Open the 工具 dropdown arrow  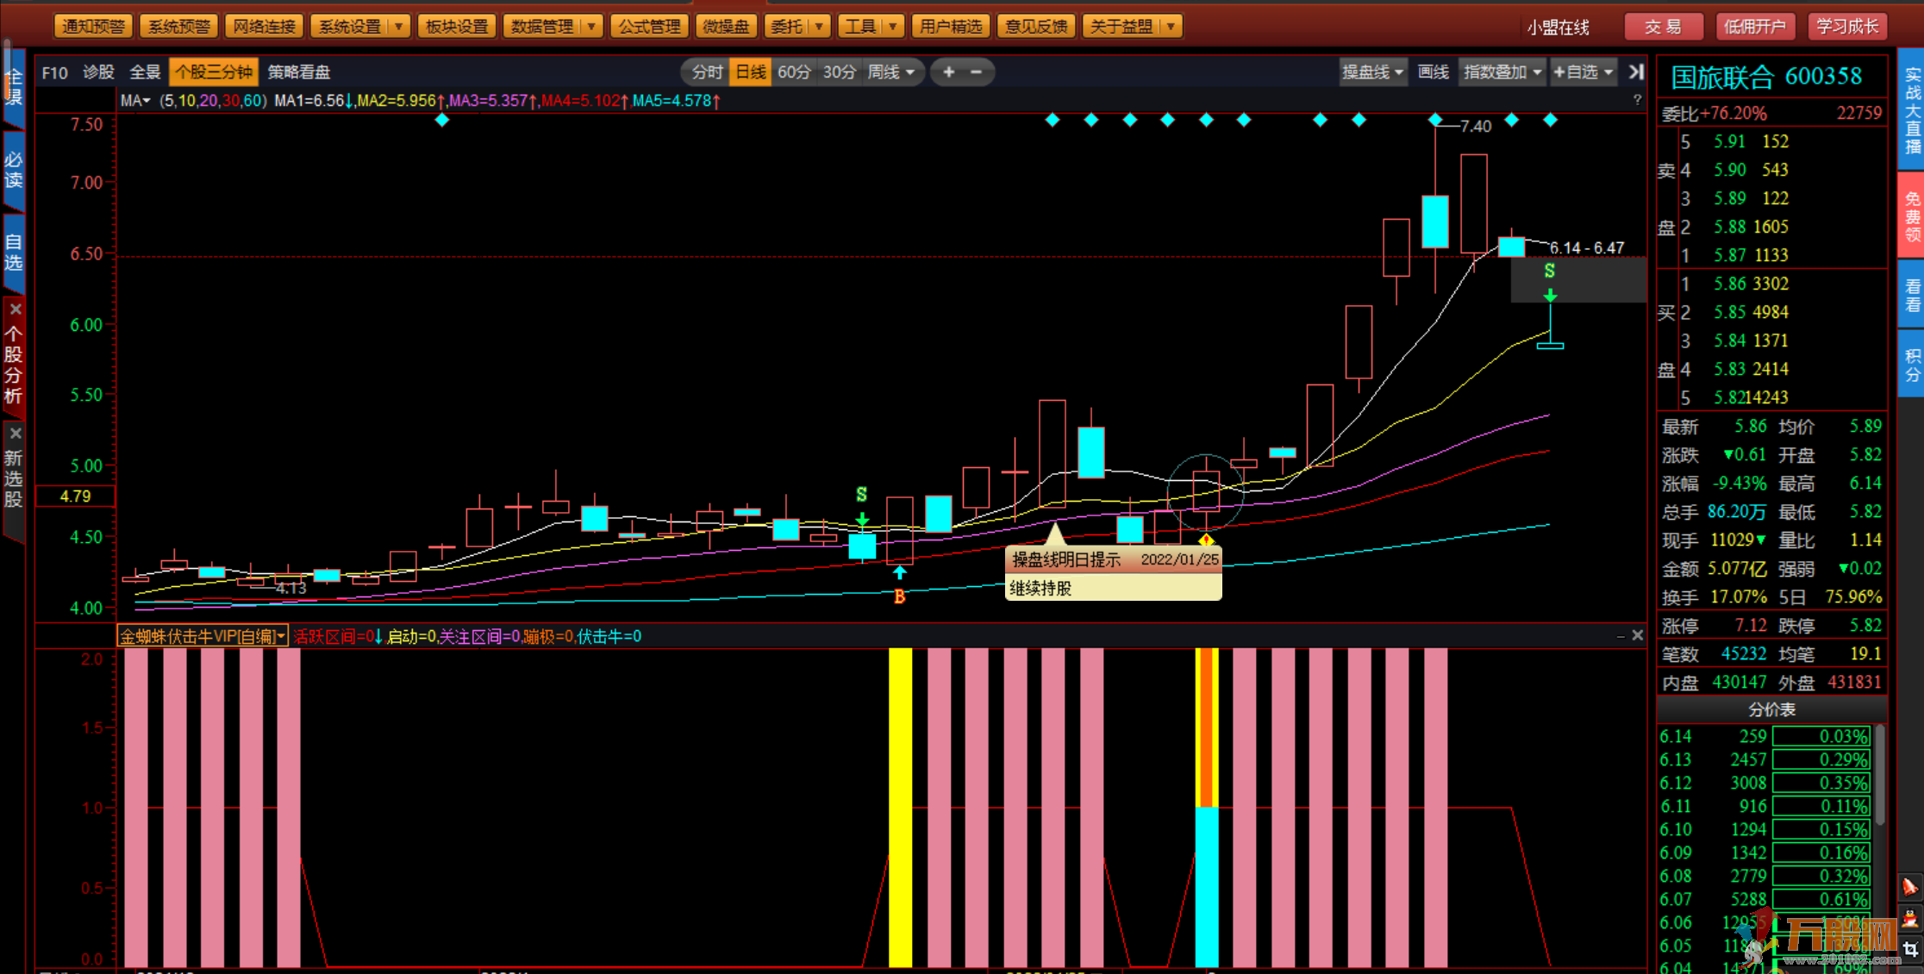pos(892,27)
